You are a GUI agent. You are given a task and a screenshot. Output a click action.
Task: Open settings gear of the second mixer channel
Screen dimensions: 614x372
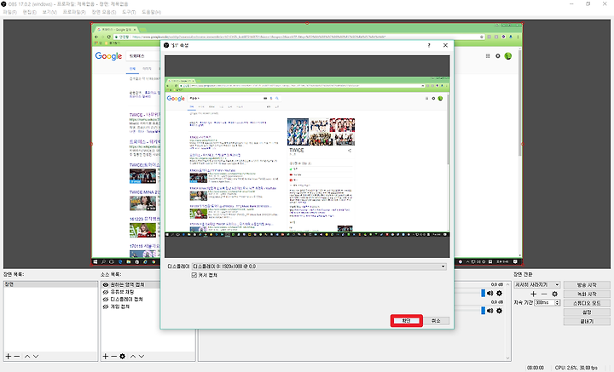point(499,311)
